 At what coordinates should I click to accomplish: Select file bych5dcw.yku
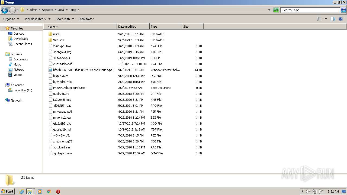point(63,82)
